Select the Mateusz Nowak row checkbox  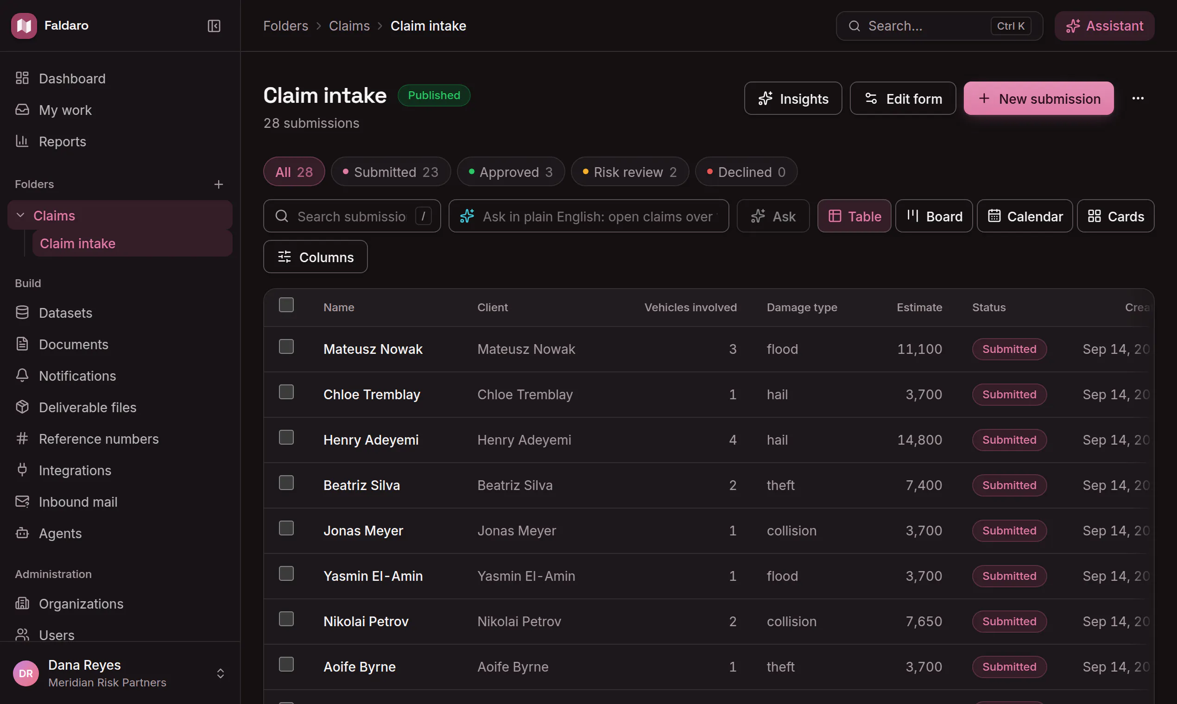pyautogui.click(x=286, y=346)
